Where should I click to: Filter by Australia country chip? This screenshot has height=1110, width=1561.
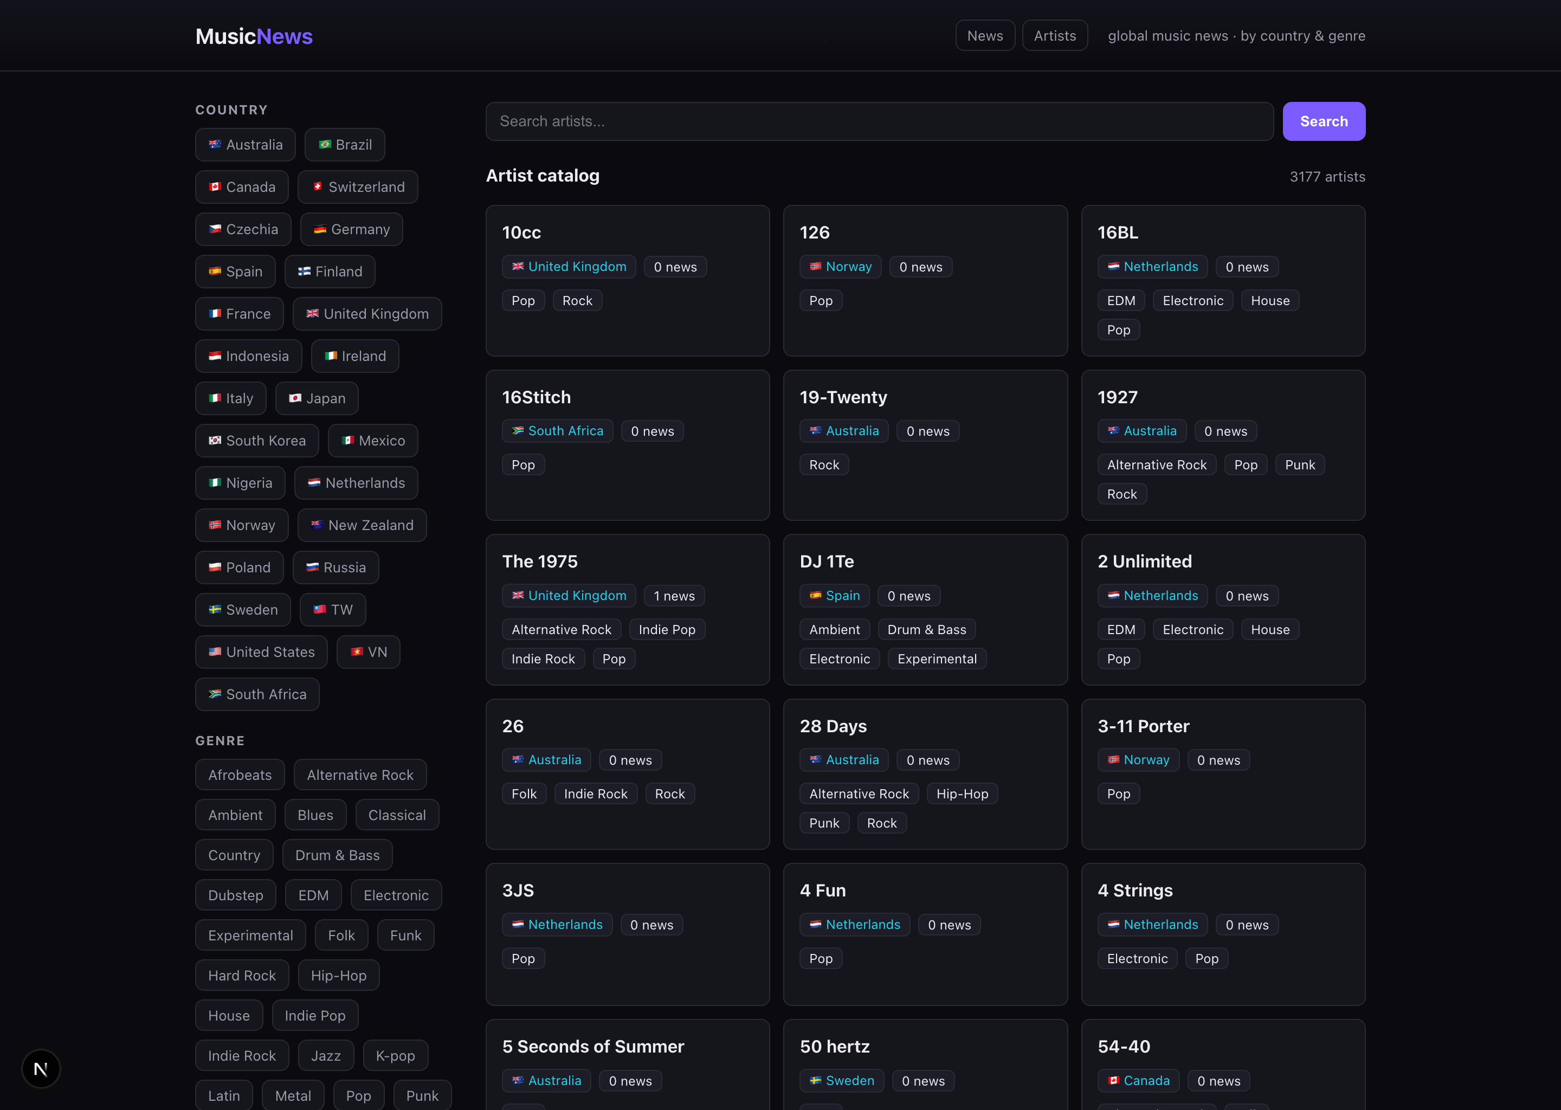pos(246,145)
